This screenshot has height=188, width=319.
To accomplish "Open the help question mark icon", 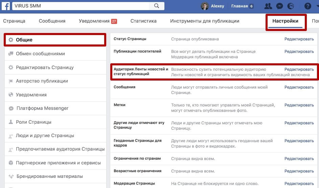I will pyautogui.click(x=307, y=6).
